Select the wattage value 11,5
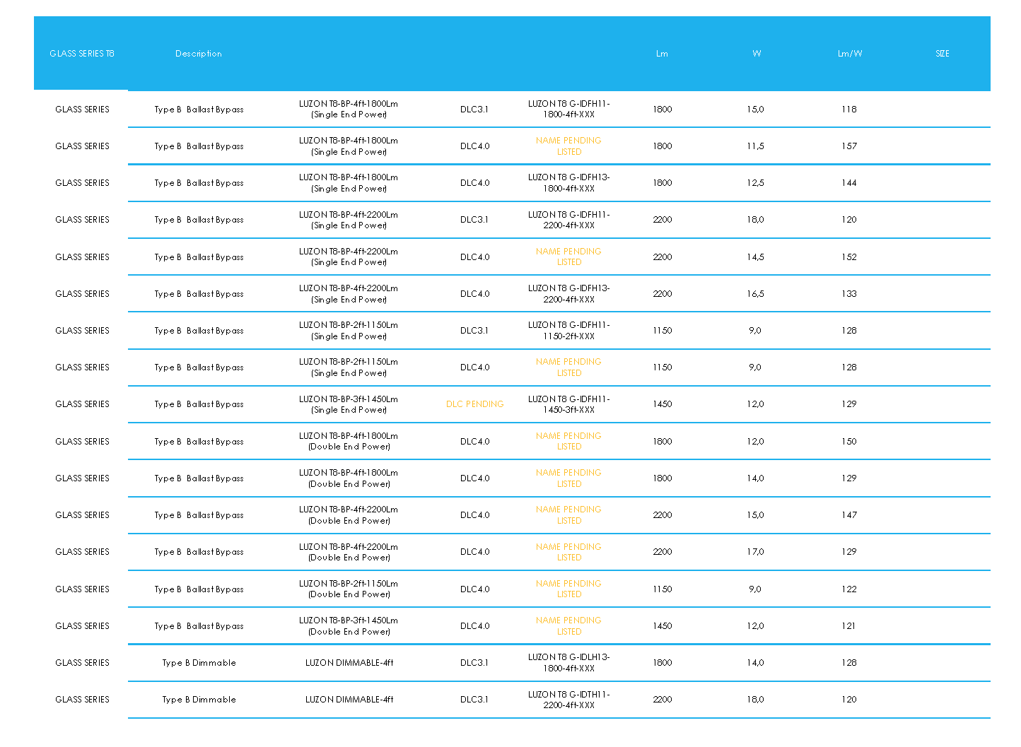 pos(755,146)
